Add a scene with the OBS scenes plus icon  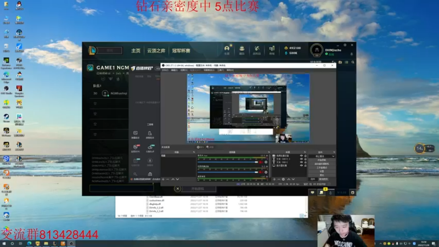(163, 179)
